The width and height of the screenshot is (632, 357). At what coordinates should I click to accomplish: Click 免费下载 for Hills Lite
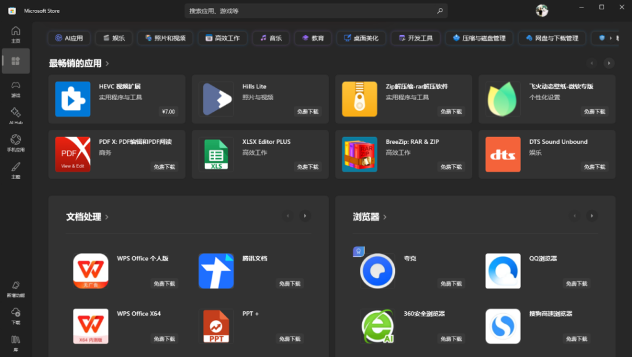pyautogui.click(x=307, y=112)
